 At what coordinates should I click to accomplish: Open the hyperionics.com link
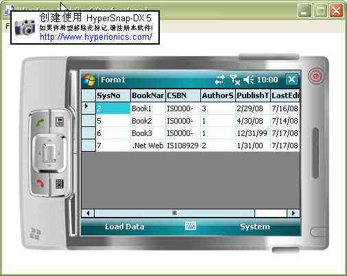click(96, 37)
